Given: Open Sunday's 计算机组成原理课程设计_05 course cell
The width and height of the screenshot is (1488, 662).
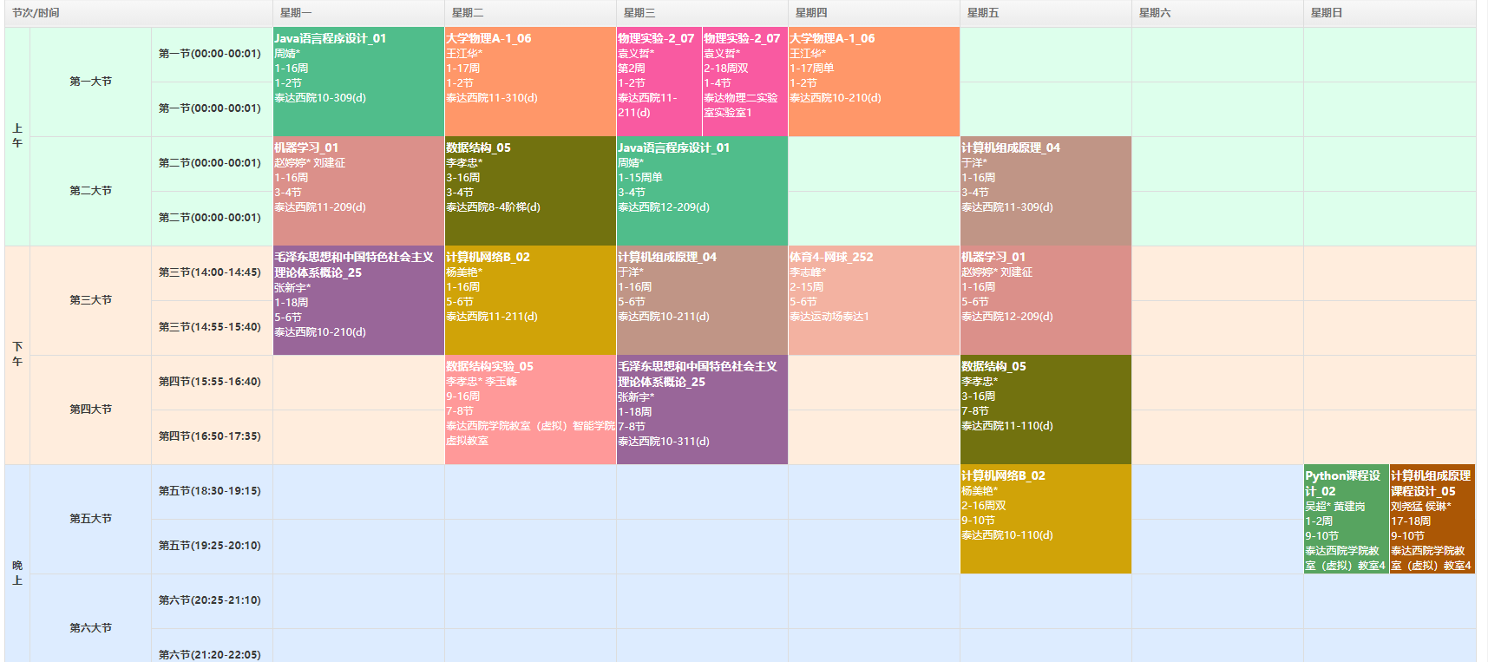Looking at the screenshot, I should click(x=1432, y=519).
